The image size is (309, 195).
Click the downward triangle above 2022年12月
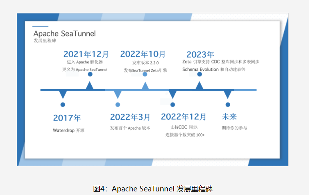coord(173,94)
